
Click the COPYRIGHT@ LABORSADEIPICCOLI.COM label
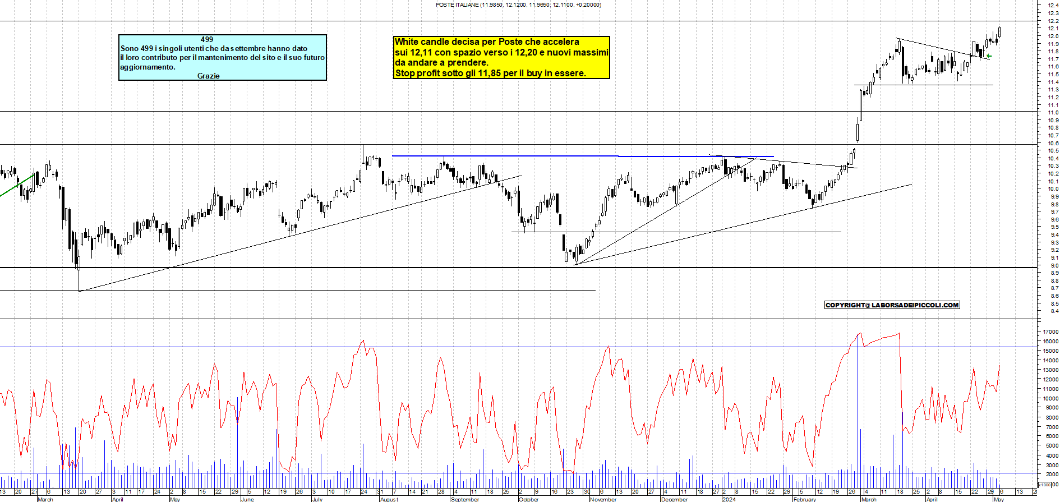click(892, 305)
